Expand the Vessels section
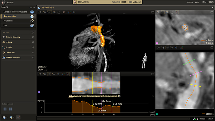The height and width of the screenshot is (121, 215). tap(33, 47)
